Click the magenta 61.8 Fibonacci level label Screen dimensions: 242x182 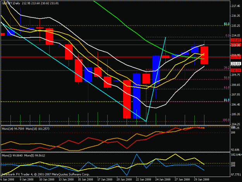[x=227, y=87]
